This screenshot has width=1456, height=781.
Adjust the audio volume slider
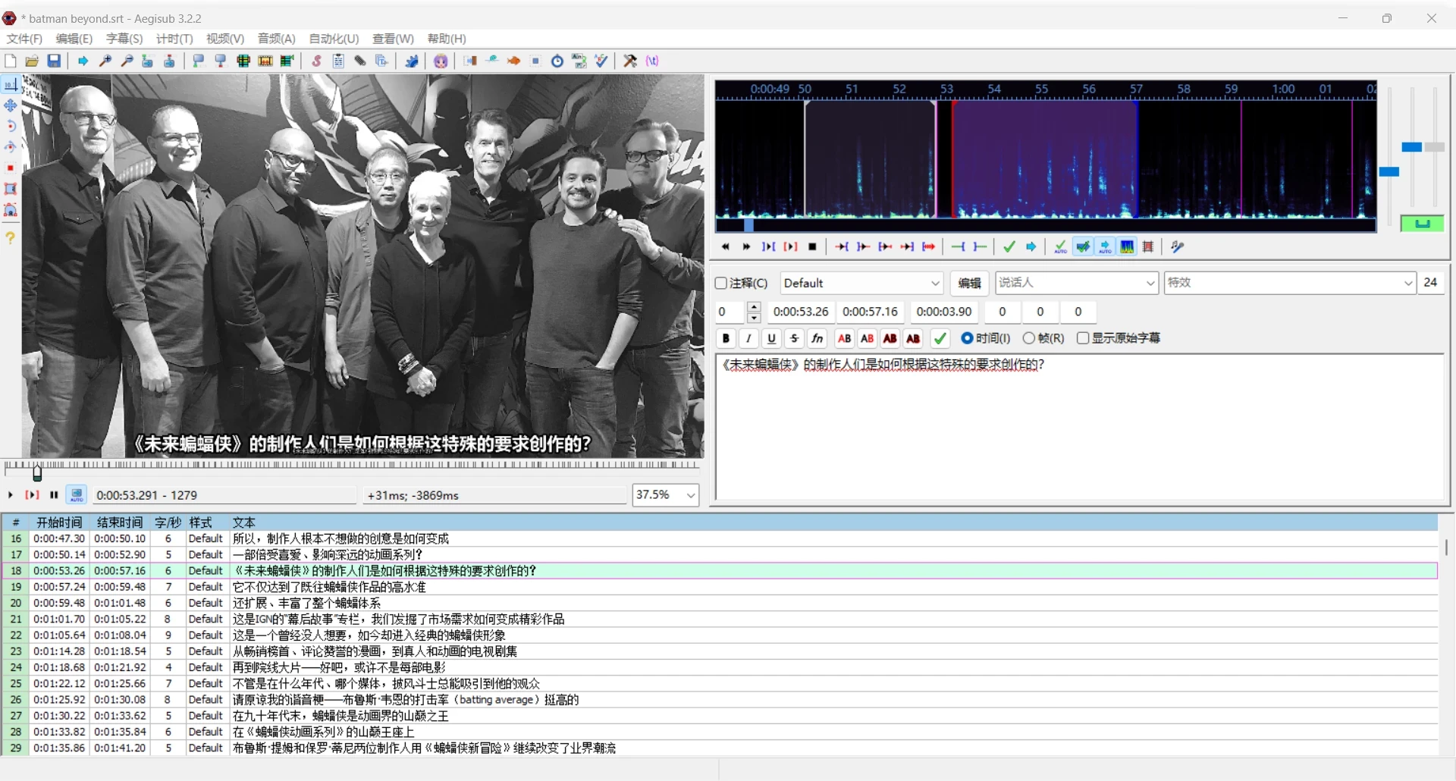(x=1434, y=147)
